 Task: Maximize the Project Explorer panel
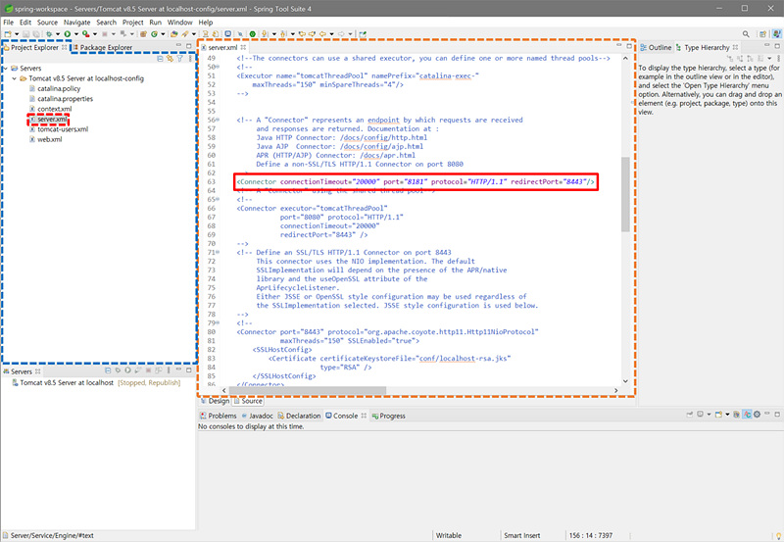pos(189,46)
